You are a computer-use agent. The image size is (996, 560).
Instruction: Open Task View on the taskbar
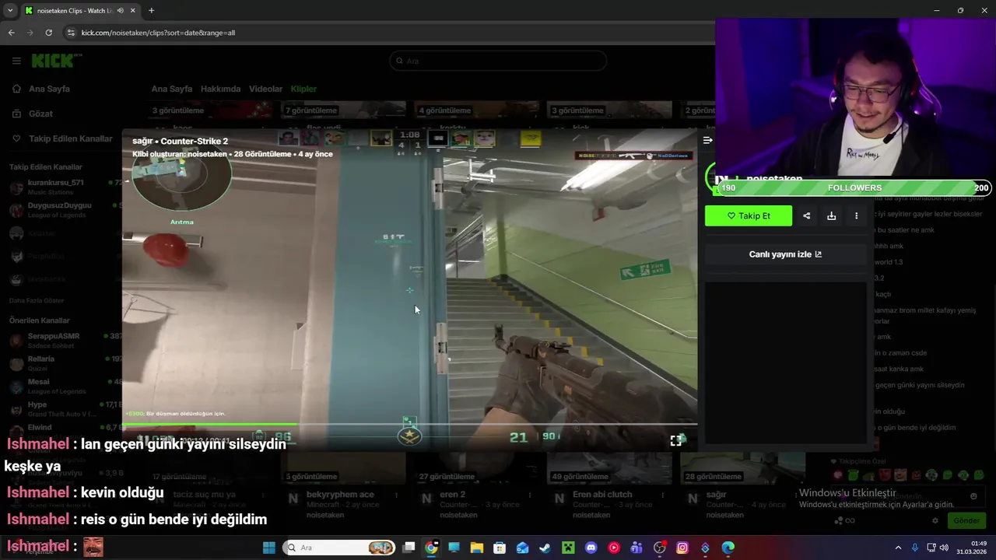409,548
